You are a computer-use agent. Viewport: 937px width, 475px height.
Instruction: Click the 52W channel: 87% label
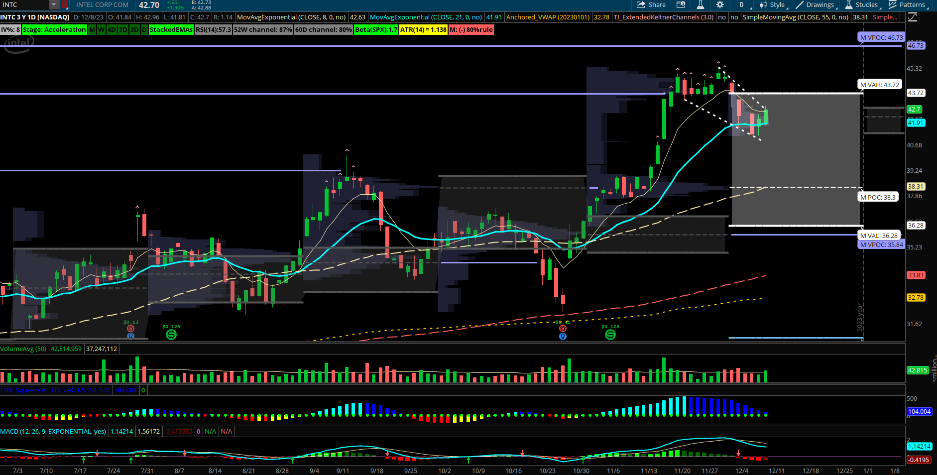click(263, 30)
